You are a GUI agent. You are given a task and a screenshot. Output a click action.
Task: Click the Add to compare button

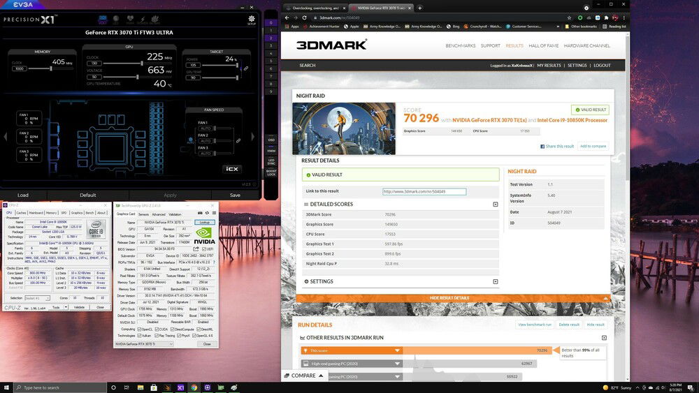click(593, 146)
